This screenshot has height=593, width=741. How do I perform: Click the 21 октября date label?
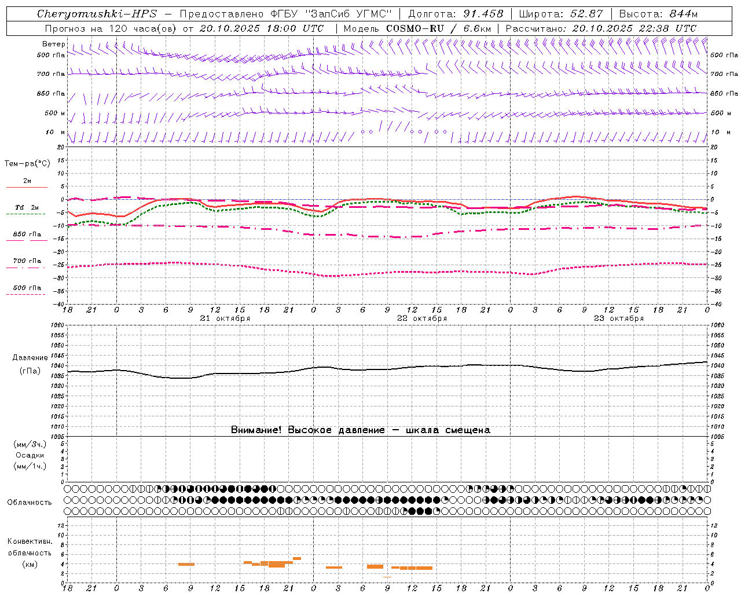[225, 319]
